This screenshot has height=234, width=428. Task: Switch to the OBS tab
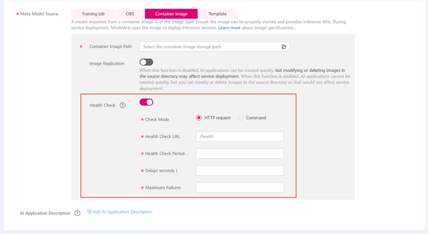130,14
